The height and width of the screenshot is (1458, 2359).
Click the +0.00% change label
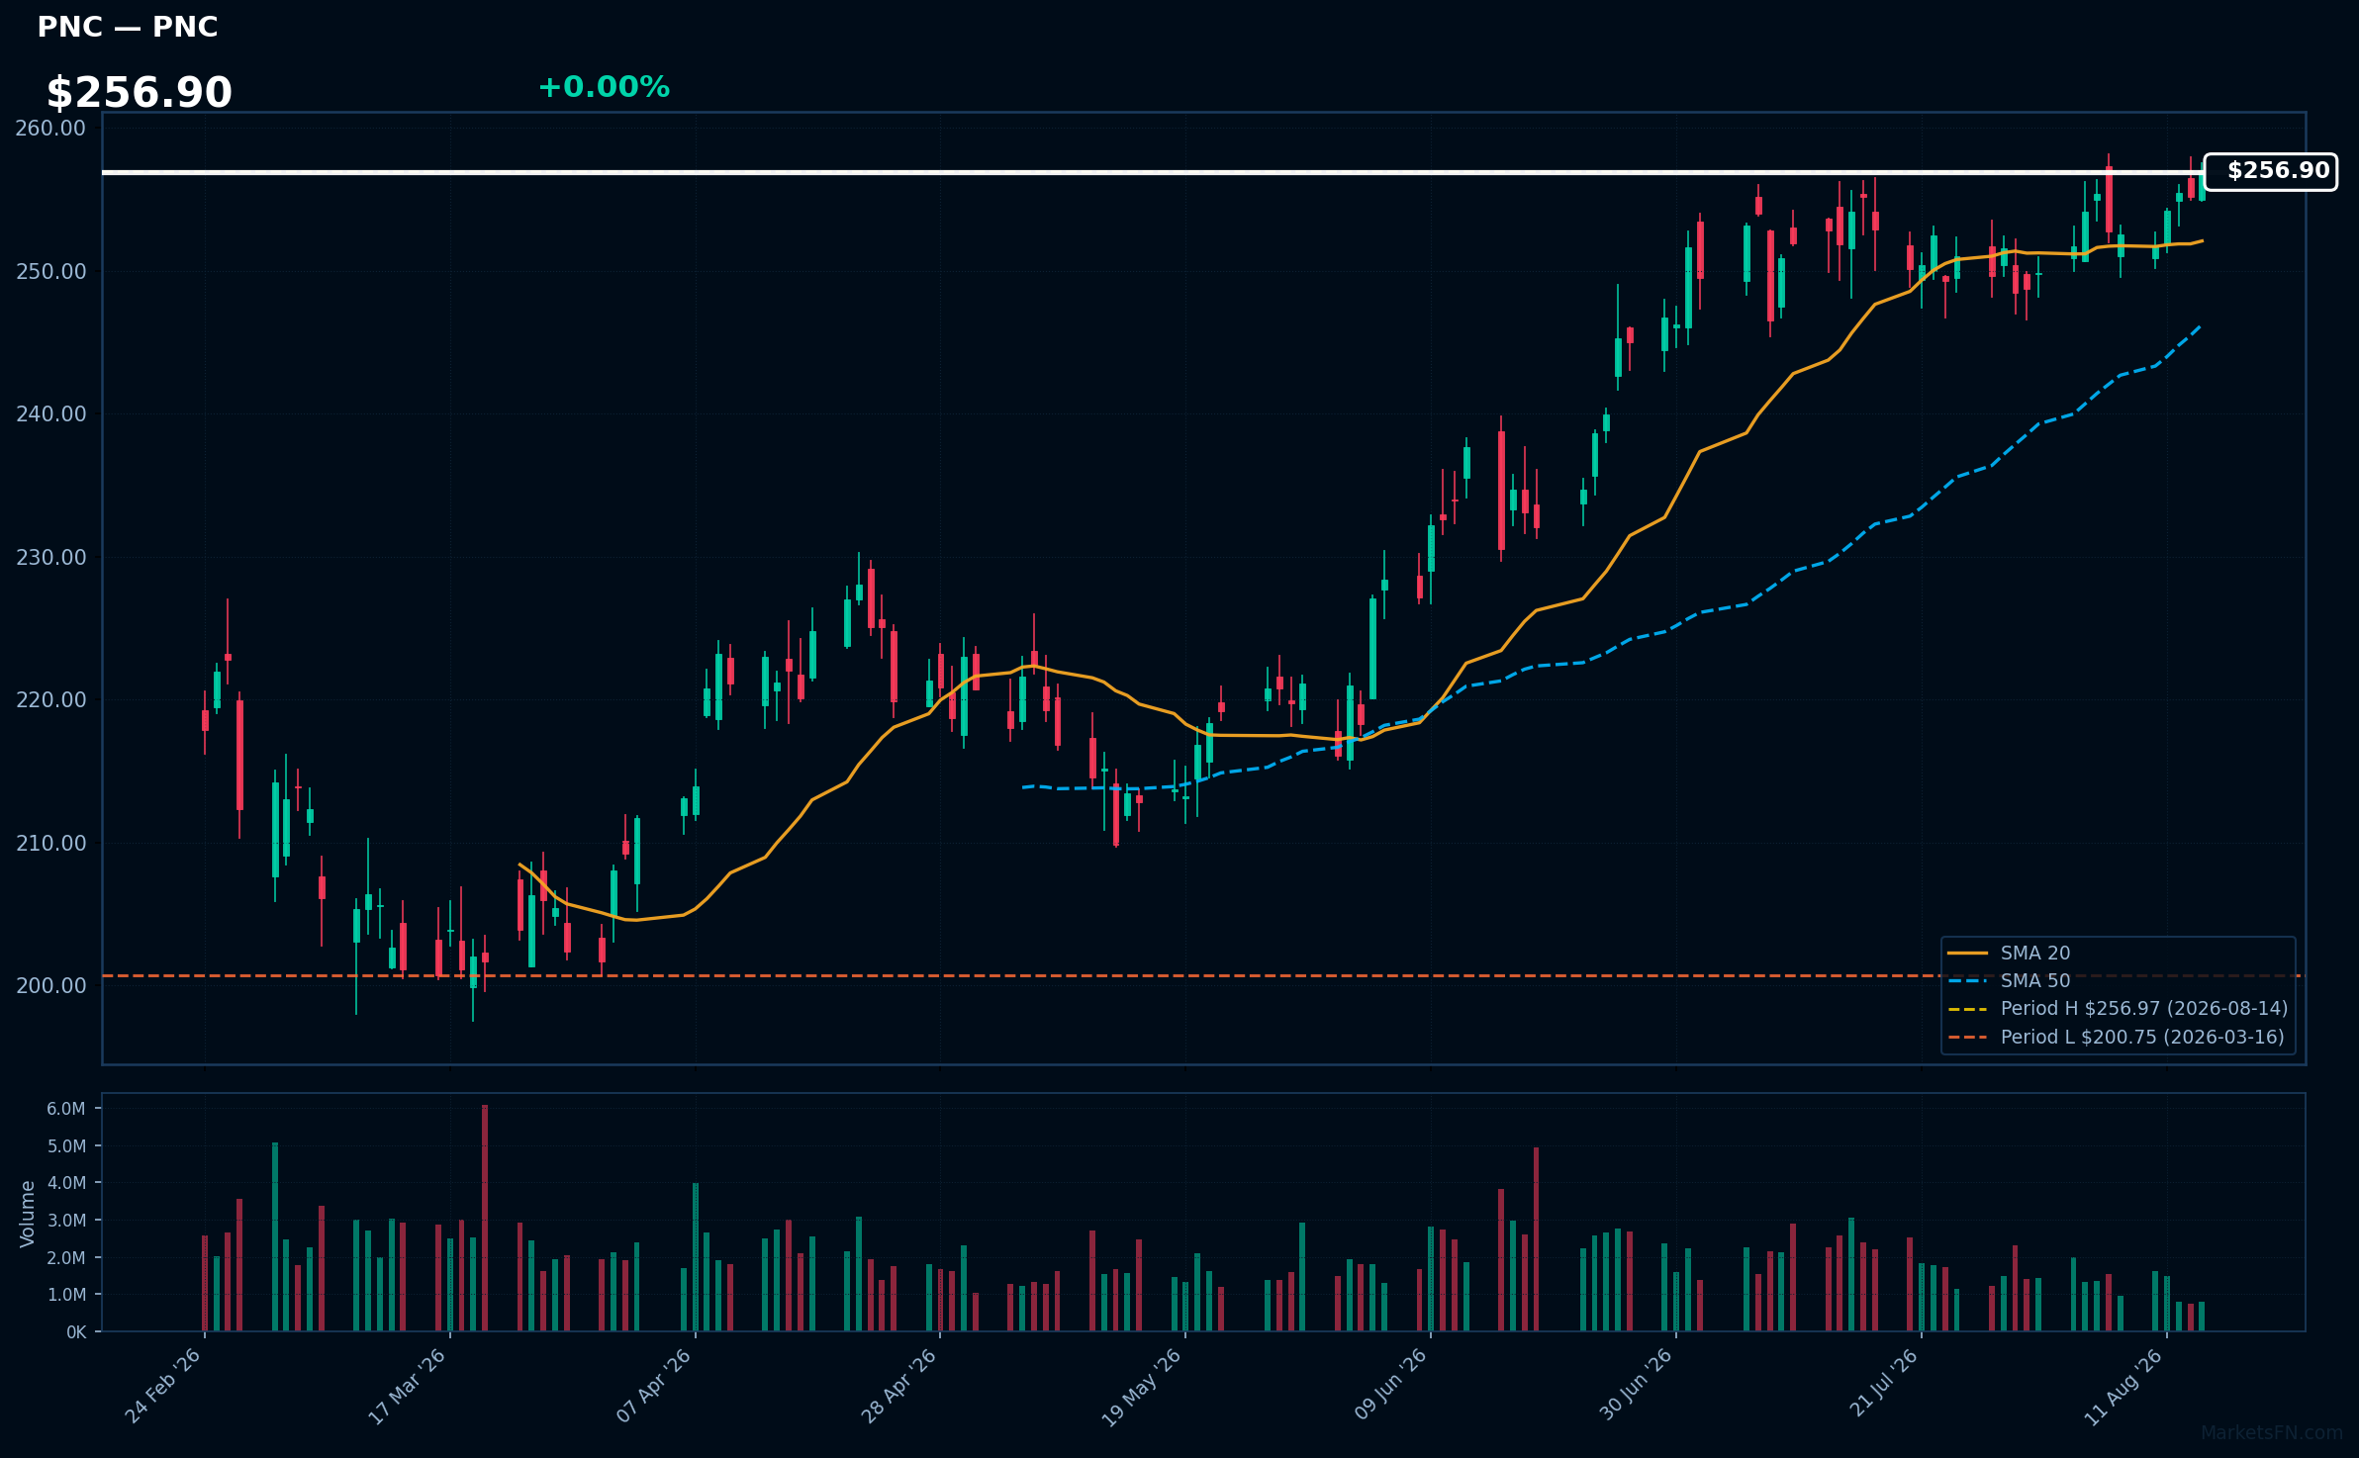604,87
